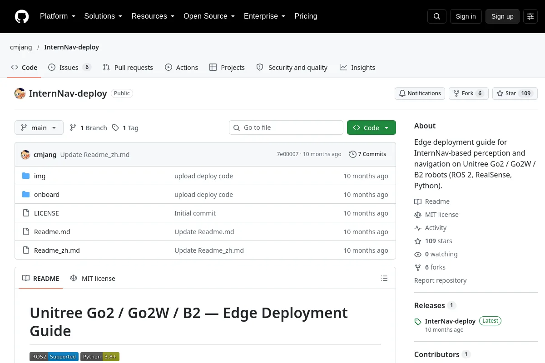Click the GitHub logo icon
This screenshot has width=545, height=363.
coord(22,16)
